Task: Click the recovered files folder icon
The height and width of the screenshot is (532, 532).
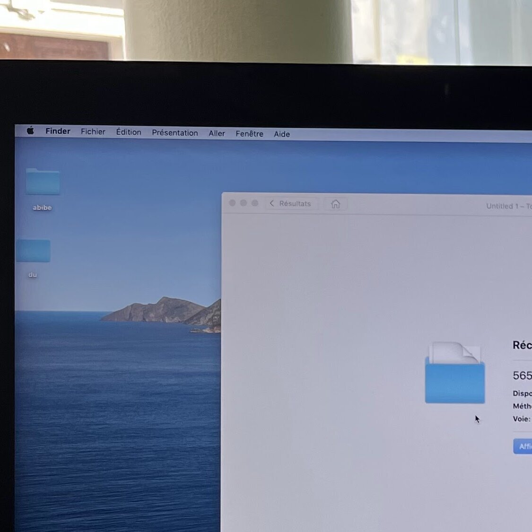Action: [x=455, y=374]
